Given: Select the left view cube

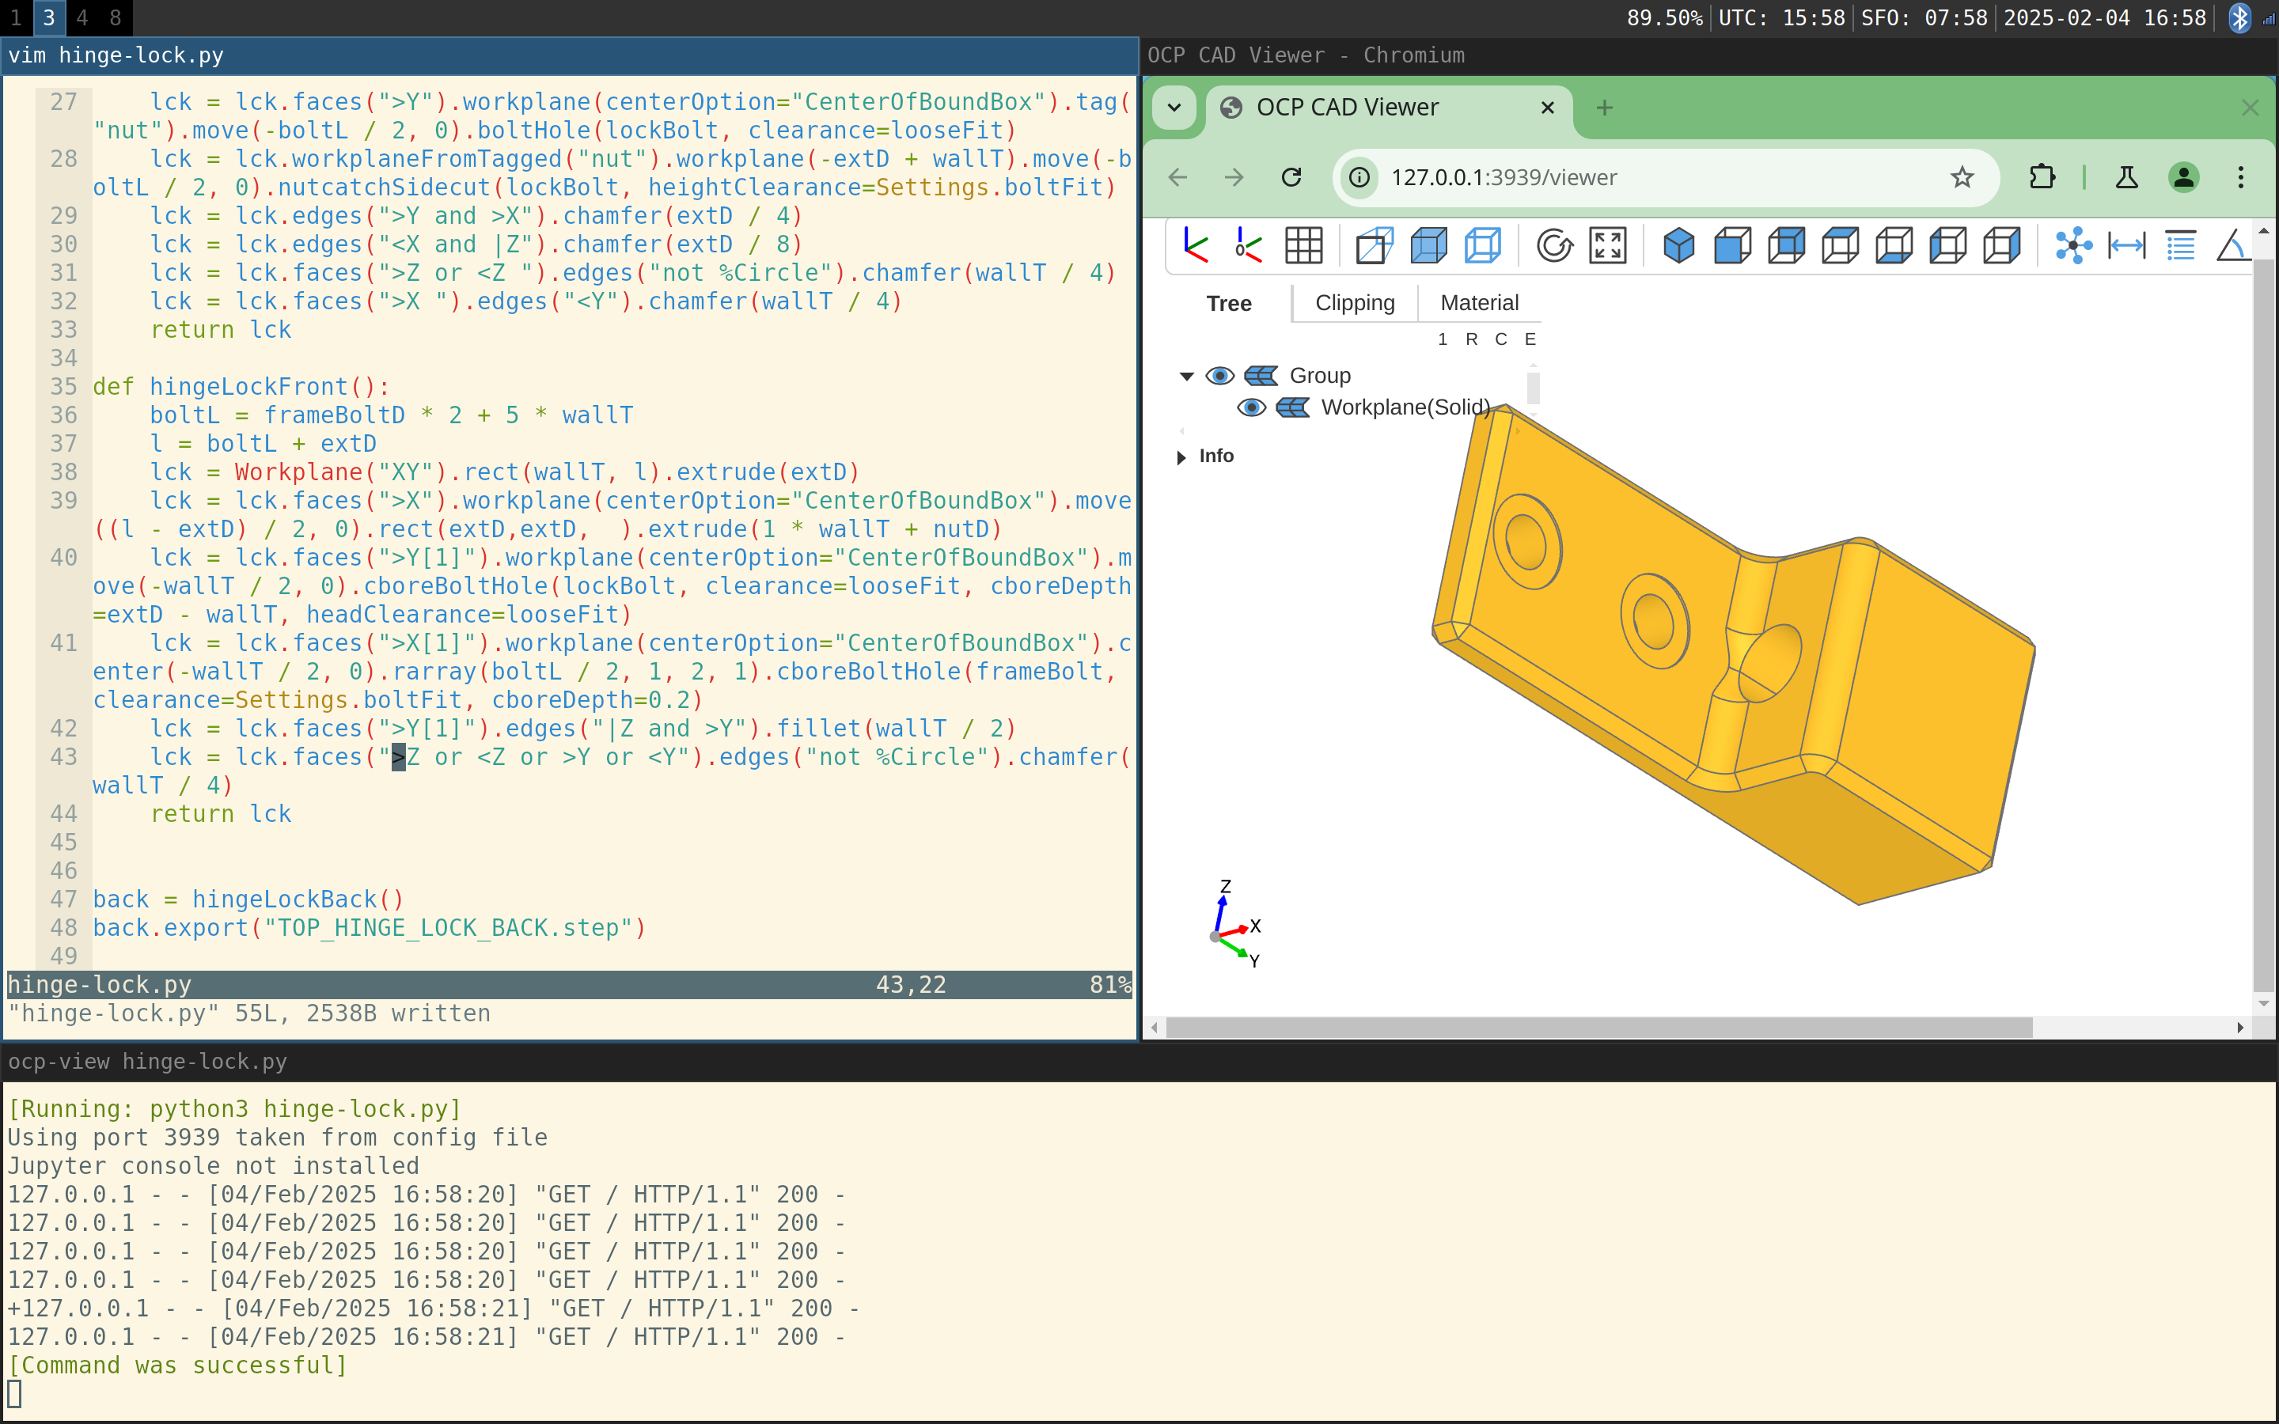Looking at the screenshot, I should [x=1947, y=246].
